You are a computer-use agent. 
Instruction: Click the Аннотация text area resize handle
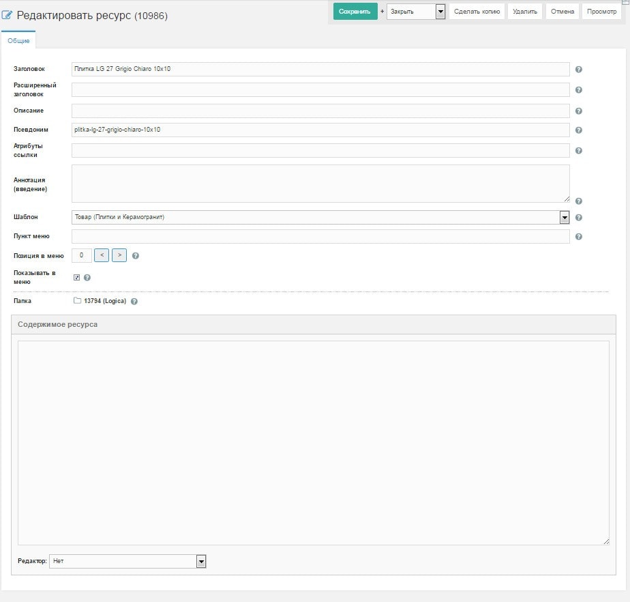[x=567, y=199]
